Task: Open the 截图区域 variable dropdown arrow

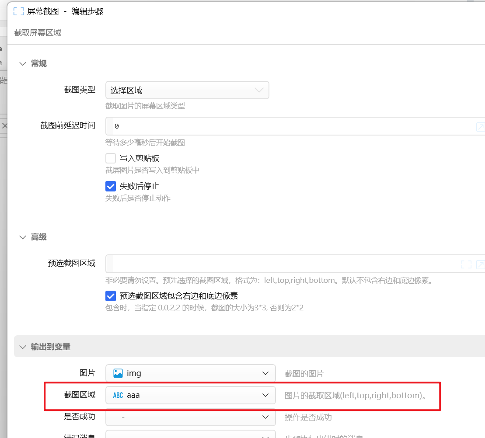Action: click(x=265, y=395)
